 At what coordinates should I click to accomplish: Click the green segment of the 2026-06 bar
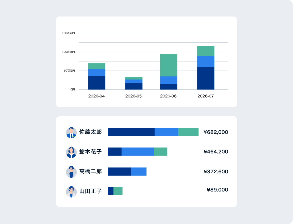pyautogui.click(x=169, y=65)
